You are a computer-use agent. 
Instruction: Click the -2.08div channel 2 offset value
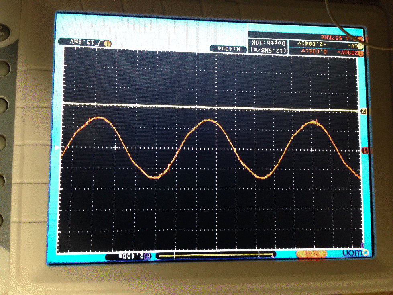click(x=312, y=44)
